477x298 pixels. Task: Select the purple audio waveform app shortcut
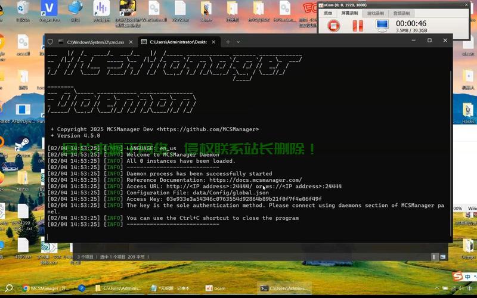point(101,11)
